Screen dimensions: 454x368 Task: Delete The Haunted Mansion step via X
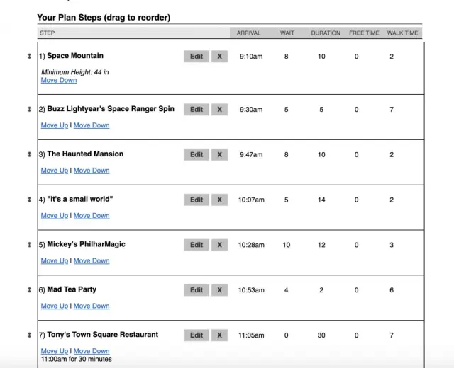pyautogui.click(x=219, y=154)
